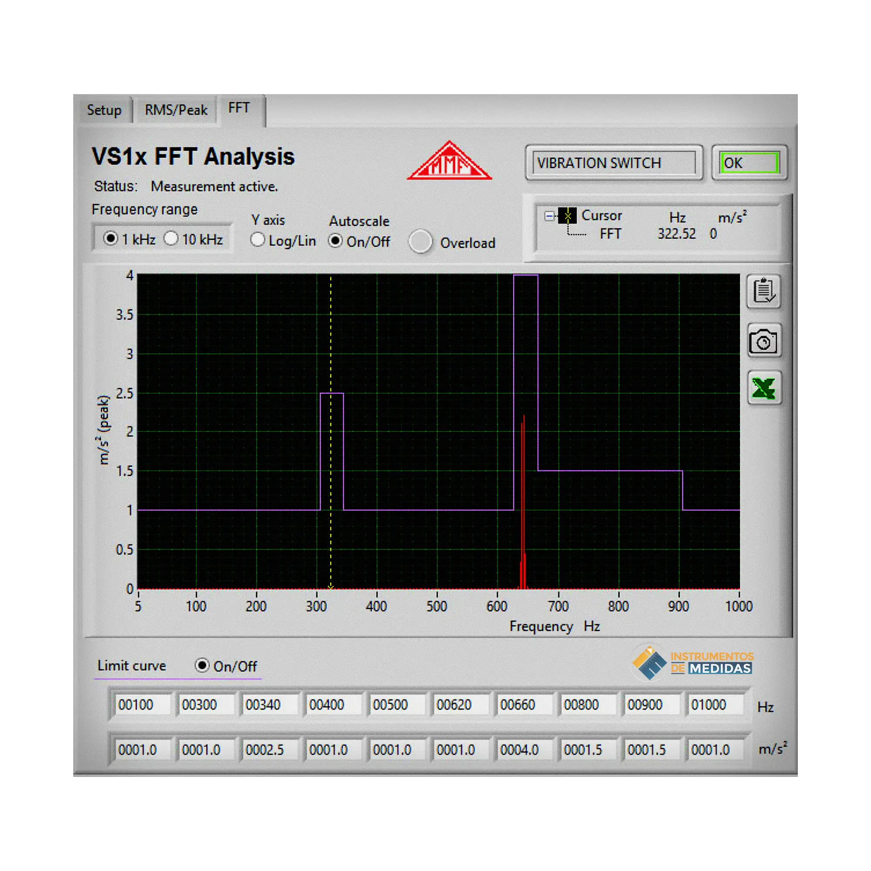Collapse the Cursor tree expander
The height and width of the screenshot is (871, 871).
point(549,216)
